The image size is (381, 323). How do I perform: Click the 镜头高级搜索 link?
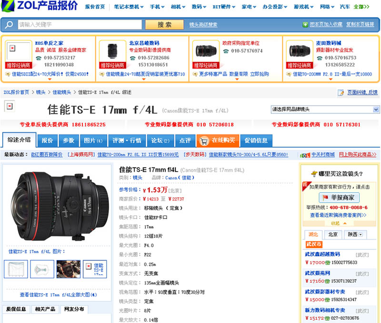203,25
